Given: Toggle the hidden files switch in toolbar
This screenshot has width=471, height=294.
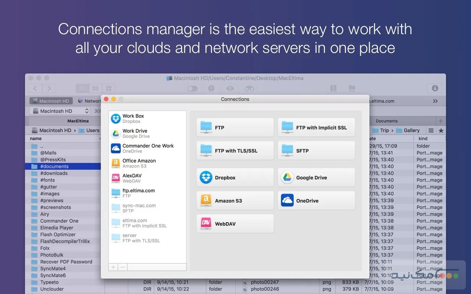Looking at the screenshot, I should (x=192, y=88).
